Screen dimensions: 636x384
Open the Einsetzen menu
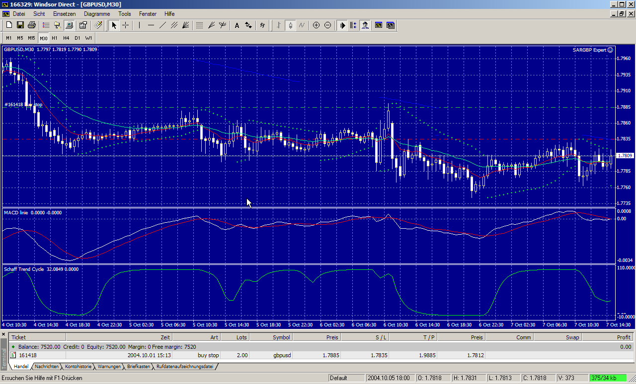[65, 14]
